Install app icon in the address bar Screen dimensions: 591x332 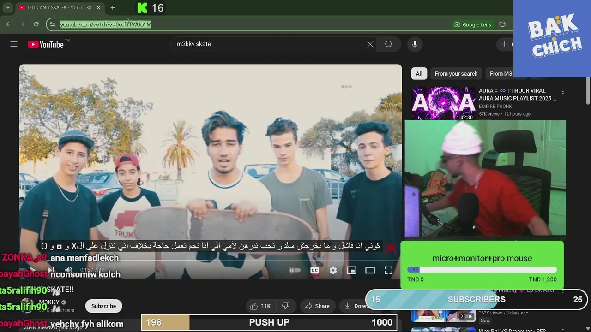502,24
